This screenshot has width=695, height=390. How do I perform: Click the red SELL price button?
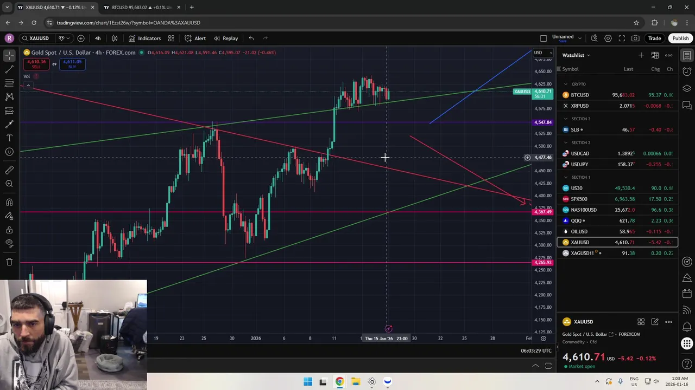click(x=36, y=64)
